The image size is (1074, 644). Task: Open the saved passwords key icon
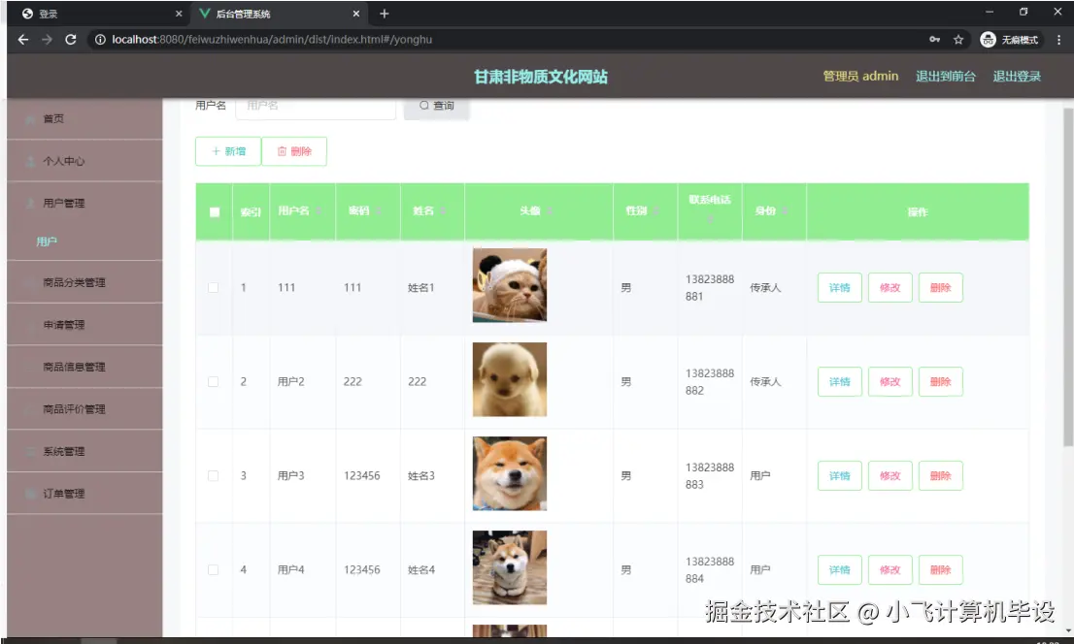934,40
